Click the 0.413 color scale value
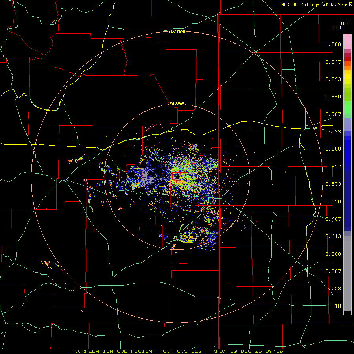Image resolution: width=354 pixels, height=354 pixels. [x=333, y=236]
